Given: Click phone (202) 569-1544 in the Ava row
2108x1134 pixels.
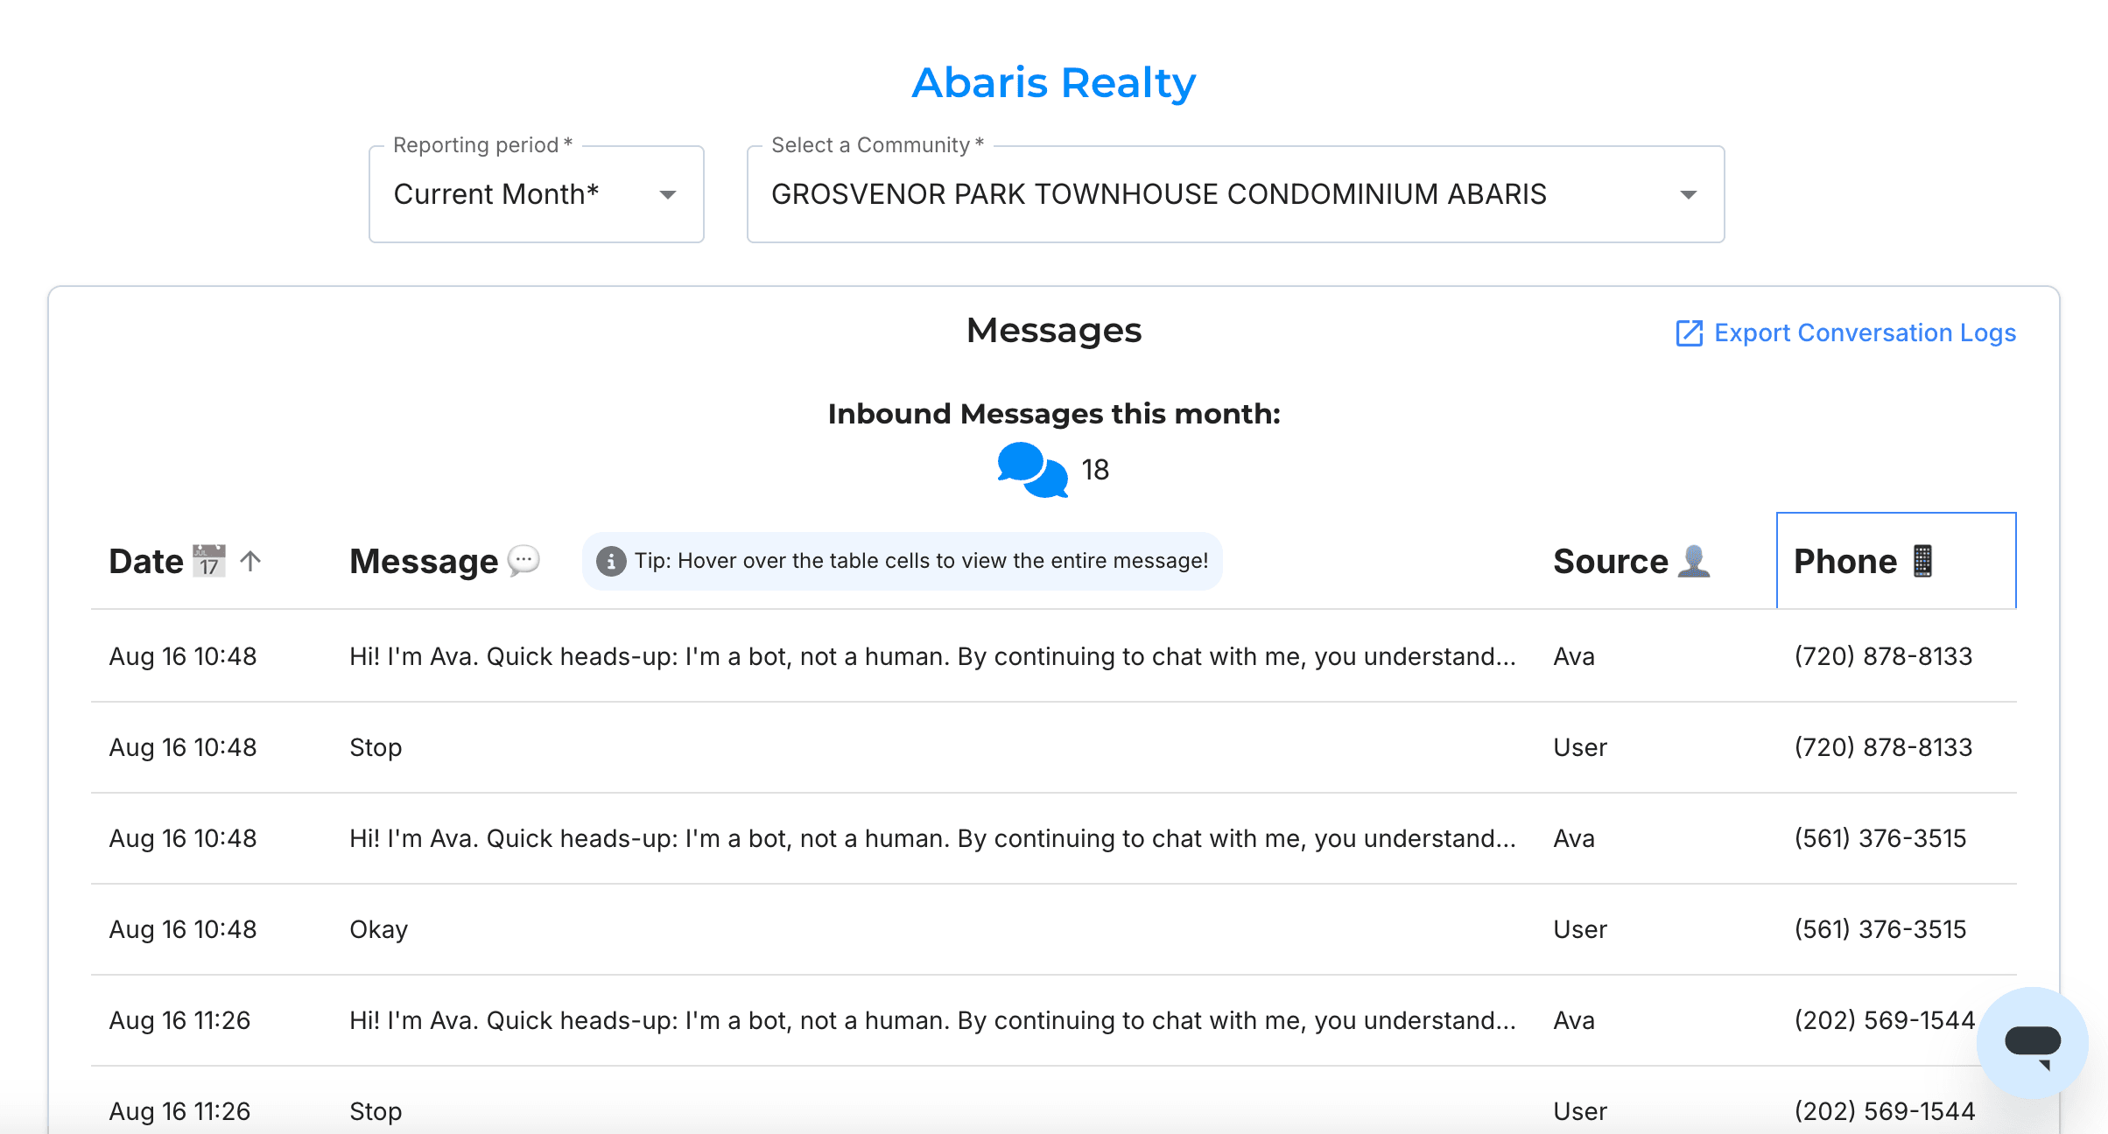Looking at the screenshot, I should point(1885,1020).
